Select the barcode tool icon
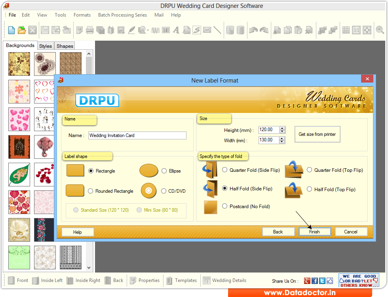This screenshot has height=297, width=388. click(166, 30)
